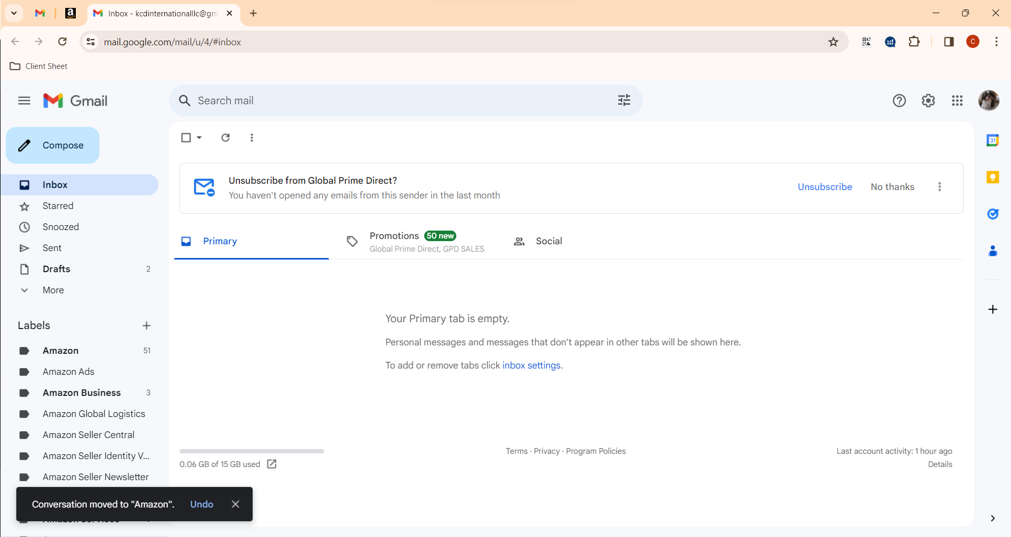The width and height of the screenshot is (1011, 537).
Task: Bookmark this page with star icon
Action: pos(833,42)
